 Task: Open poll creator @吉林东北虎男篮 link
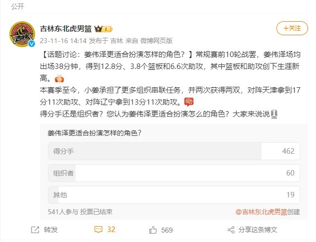coord(260,212)
